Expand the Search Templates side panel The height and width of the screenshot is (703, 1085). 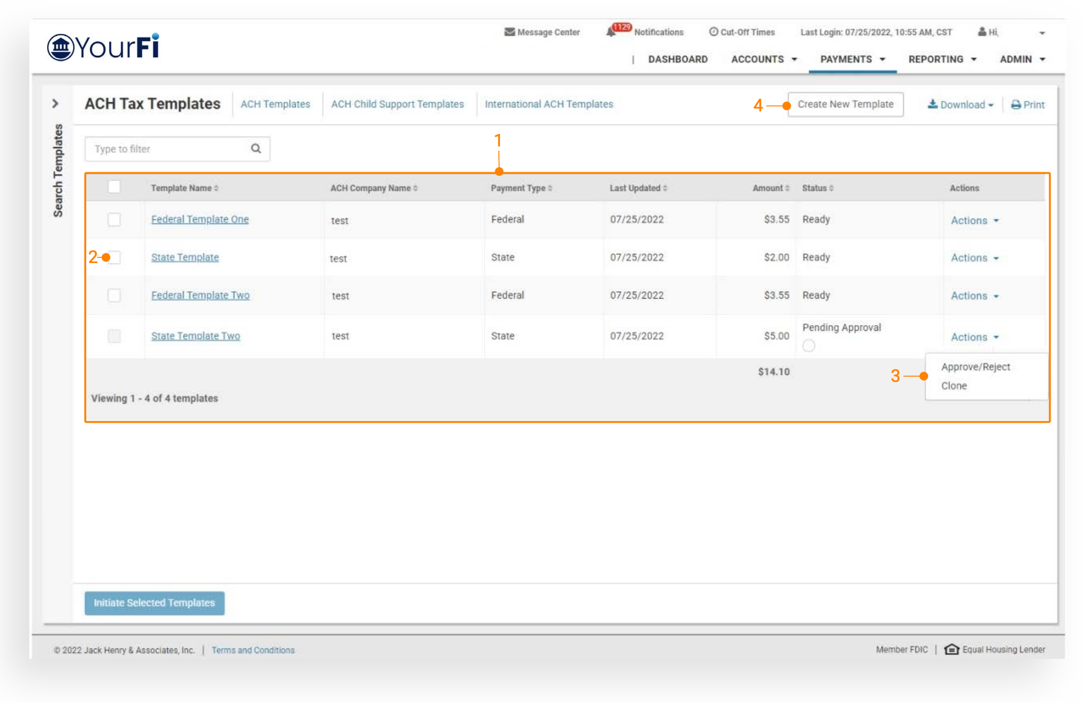click(56, 104)
